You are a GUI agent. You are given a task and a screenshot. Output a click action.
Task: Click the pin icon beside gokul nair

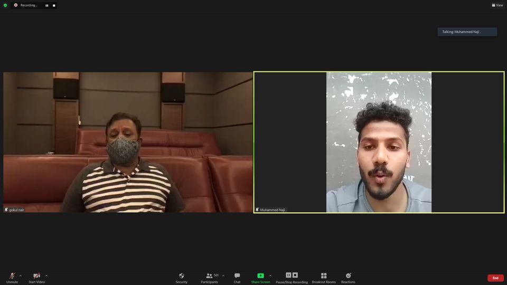pyautogui.click(x=6, y=210)
